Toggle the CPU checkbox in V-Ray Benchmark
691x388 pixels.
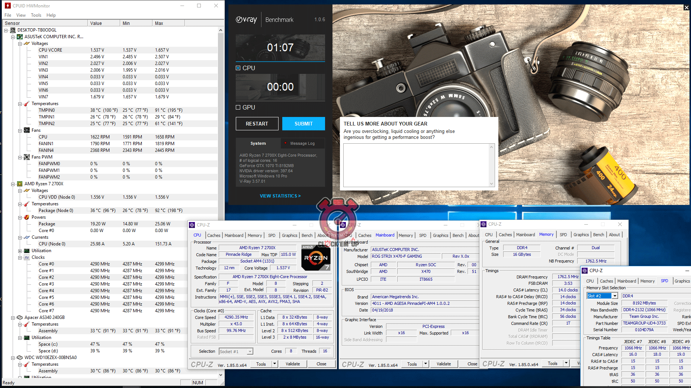click(238, 68)
